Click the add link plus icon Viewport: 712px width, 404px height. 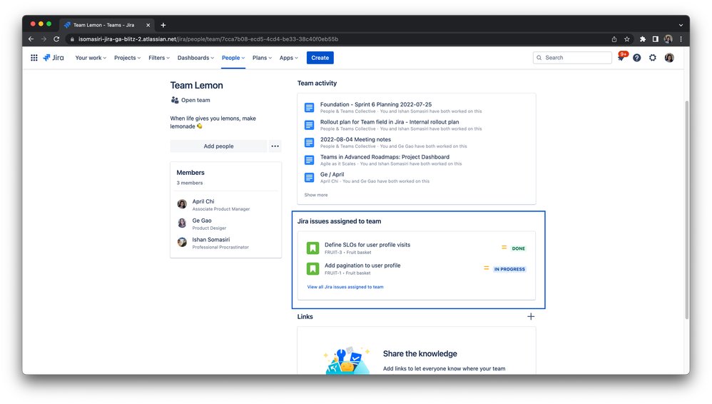coord(531,317)
